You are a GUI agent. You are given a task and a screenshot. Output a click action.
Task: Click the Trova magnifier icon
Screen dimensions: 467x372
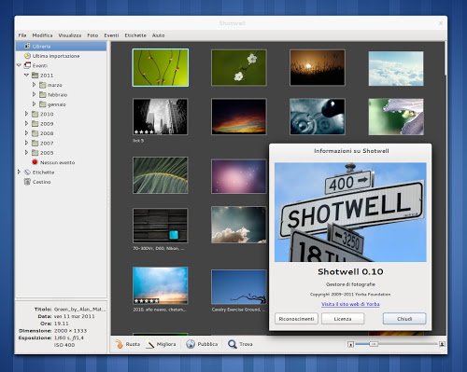(233, 344)
